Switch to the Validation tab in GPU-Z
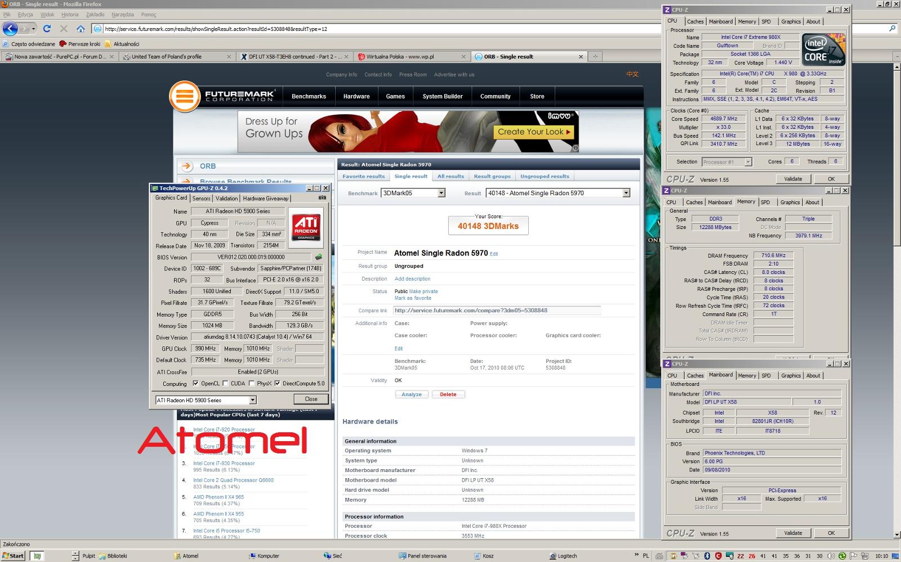 click(x=226, y=198)
